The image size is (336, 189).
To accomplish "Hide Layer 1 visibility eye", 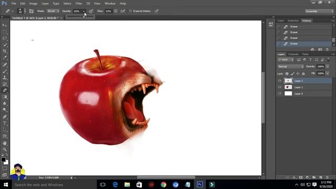I will pyautogui.click(x=279, y=87).
